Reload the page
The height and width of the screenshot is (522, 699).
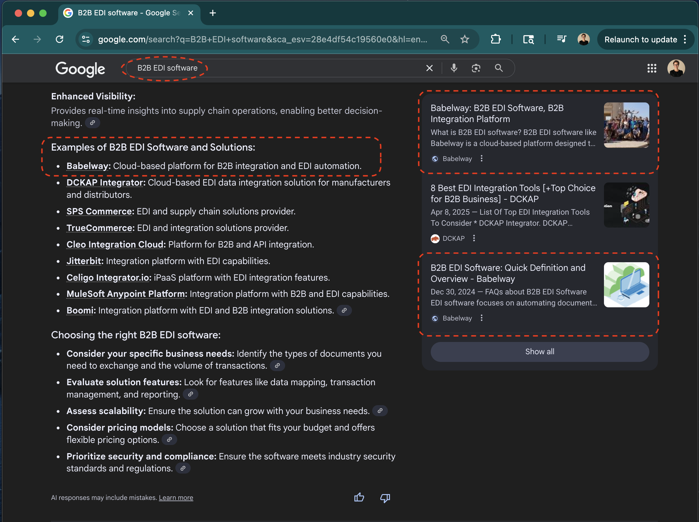[59, 40]
